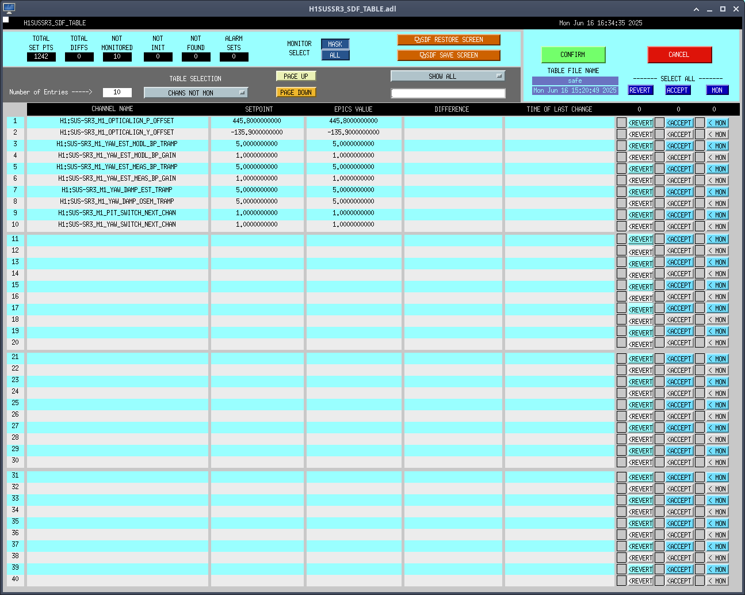Viewport: 745px width, 595px height.
Task: Click the green CONFIRM button
Action: [x=573, y=55]
